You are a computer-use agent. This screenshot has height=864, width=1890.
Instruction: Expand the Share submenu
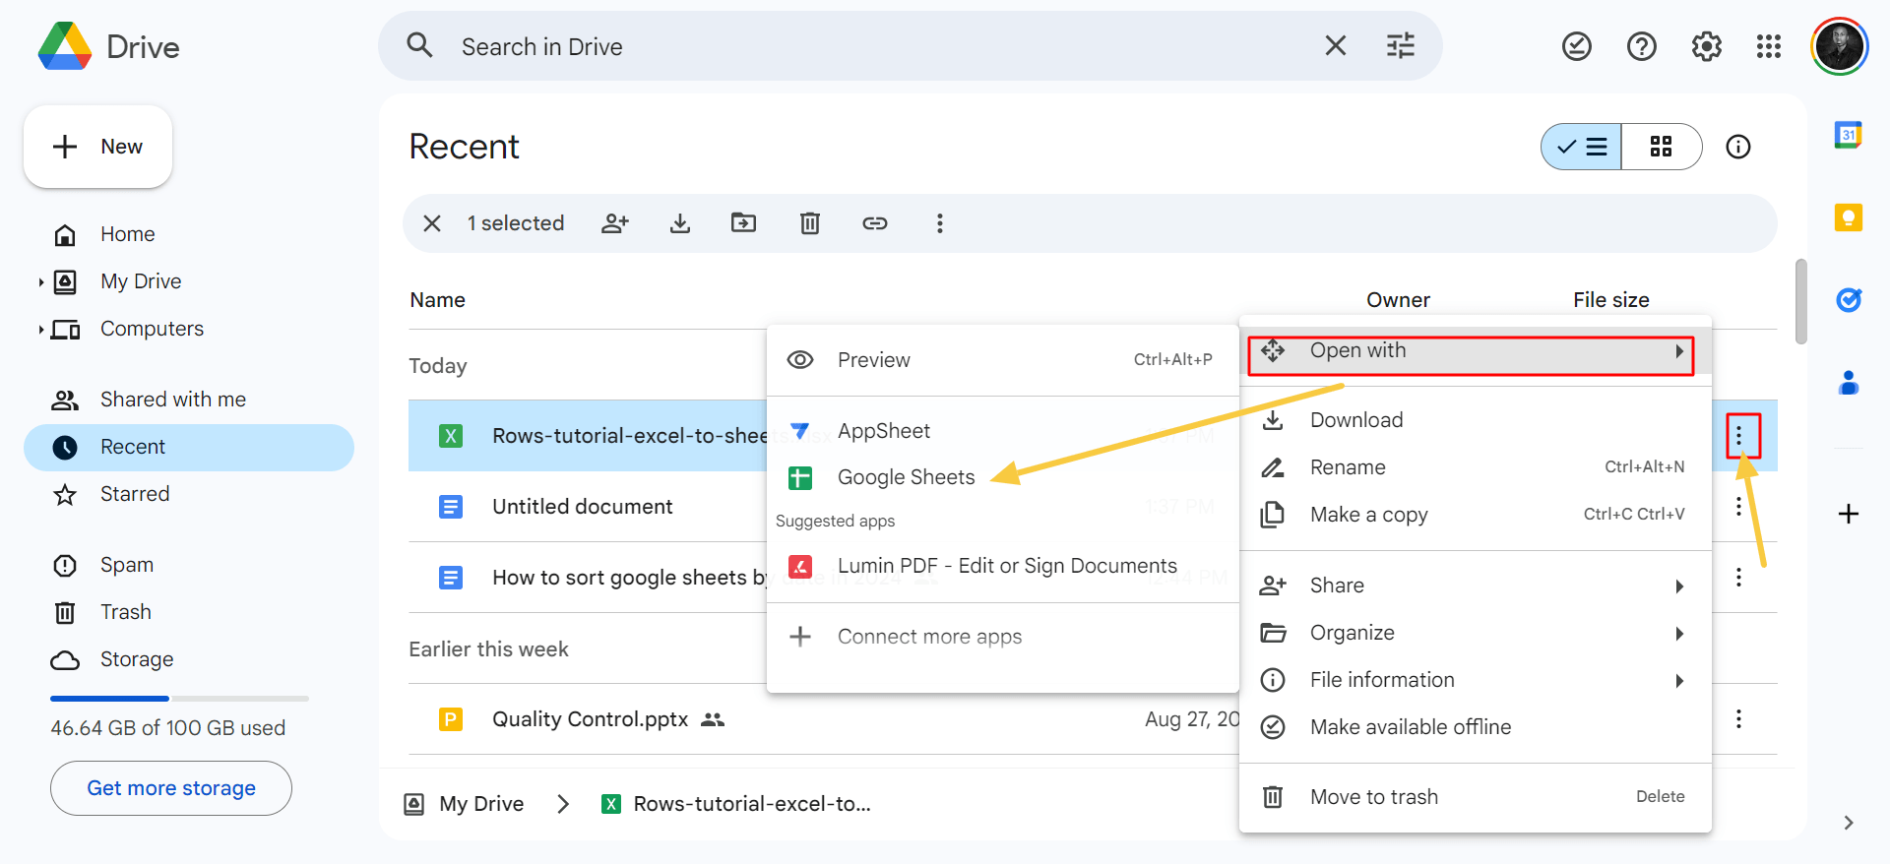pyautogui.click(x=1475, y=586)
